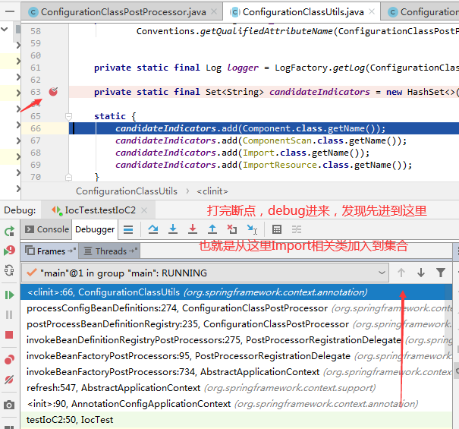
Task: Click the Pause Program icon
Action: pyautogui.click(x=9, y=314)
